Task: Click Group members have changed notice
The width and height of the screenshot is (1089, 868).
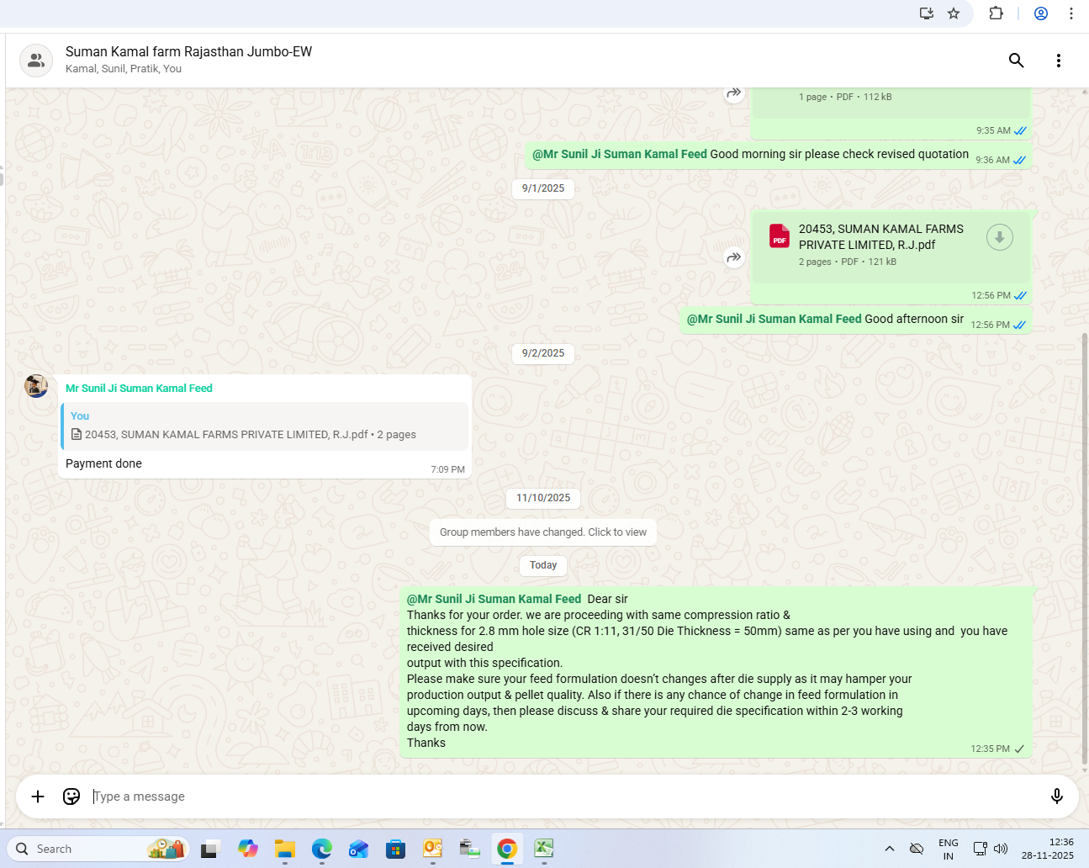Action: 543,532
